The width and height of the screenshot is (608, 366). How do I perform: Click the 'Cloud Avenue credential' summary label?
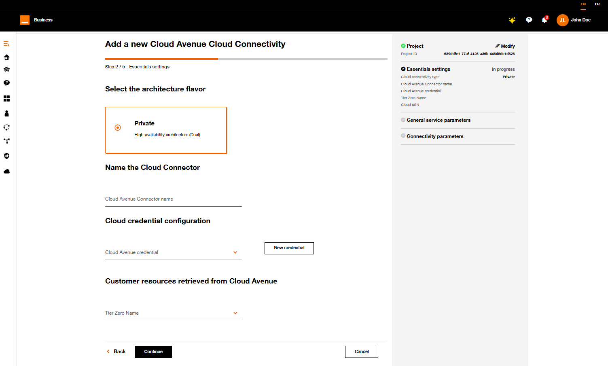(421, 91)
